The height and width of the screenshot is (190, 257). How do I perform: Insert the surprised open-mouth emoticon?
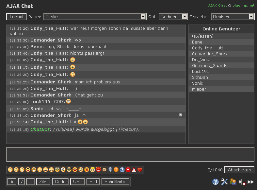pos(46,170)
